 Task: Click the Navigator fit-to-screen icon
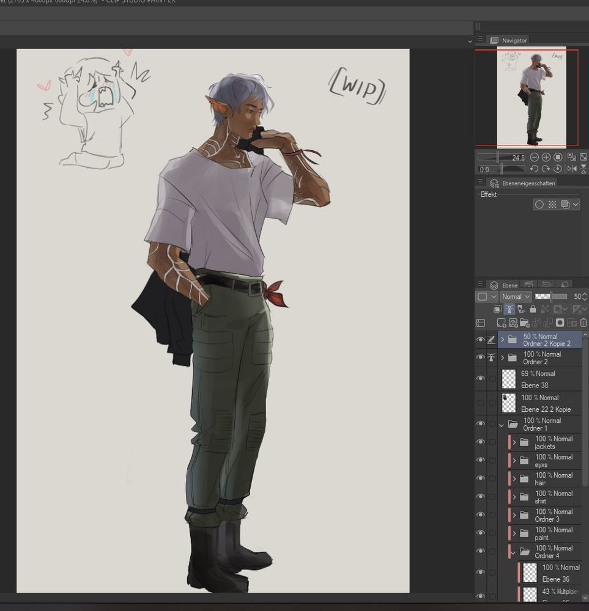click(x=571, y=157)
